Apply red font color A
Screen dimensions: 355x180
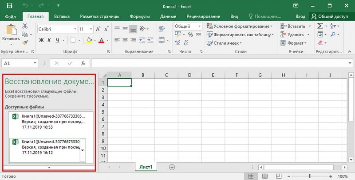pyautogui.click(x=102, y=40)
